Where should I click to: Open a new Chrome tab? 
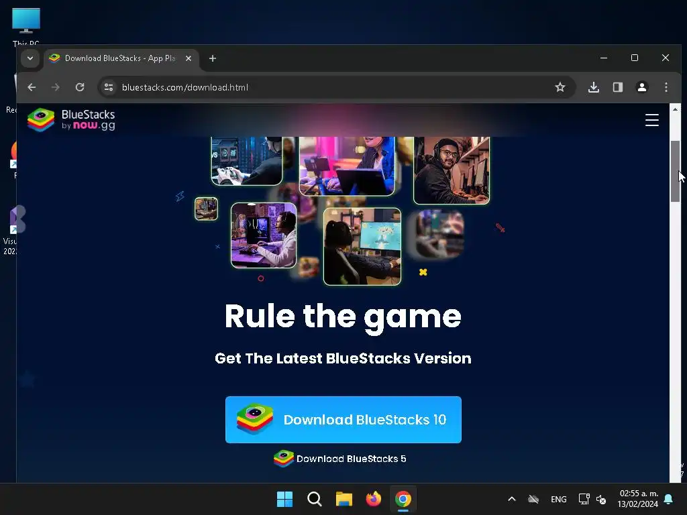pyautogui.click(x=213, y=58)
